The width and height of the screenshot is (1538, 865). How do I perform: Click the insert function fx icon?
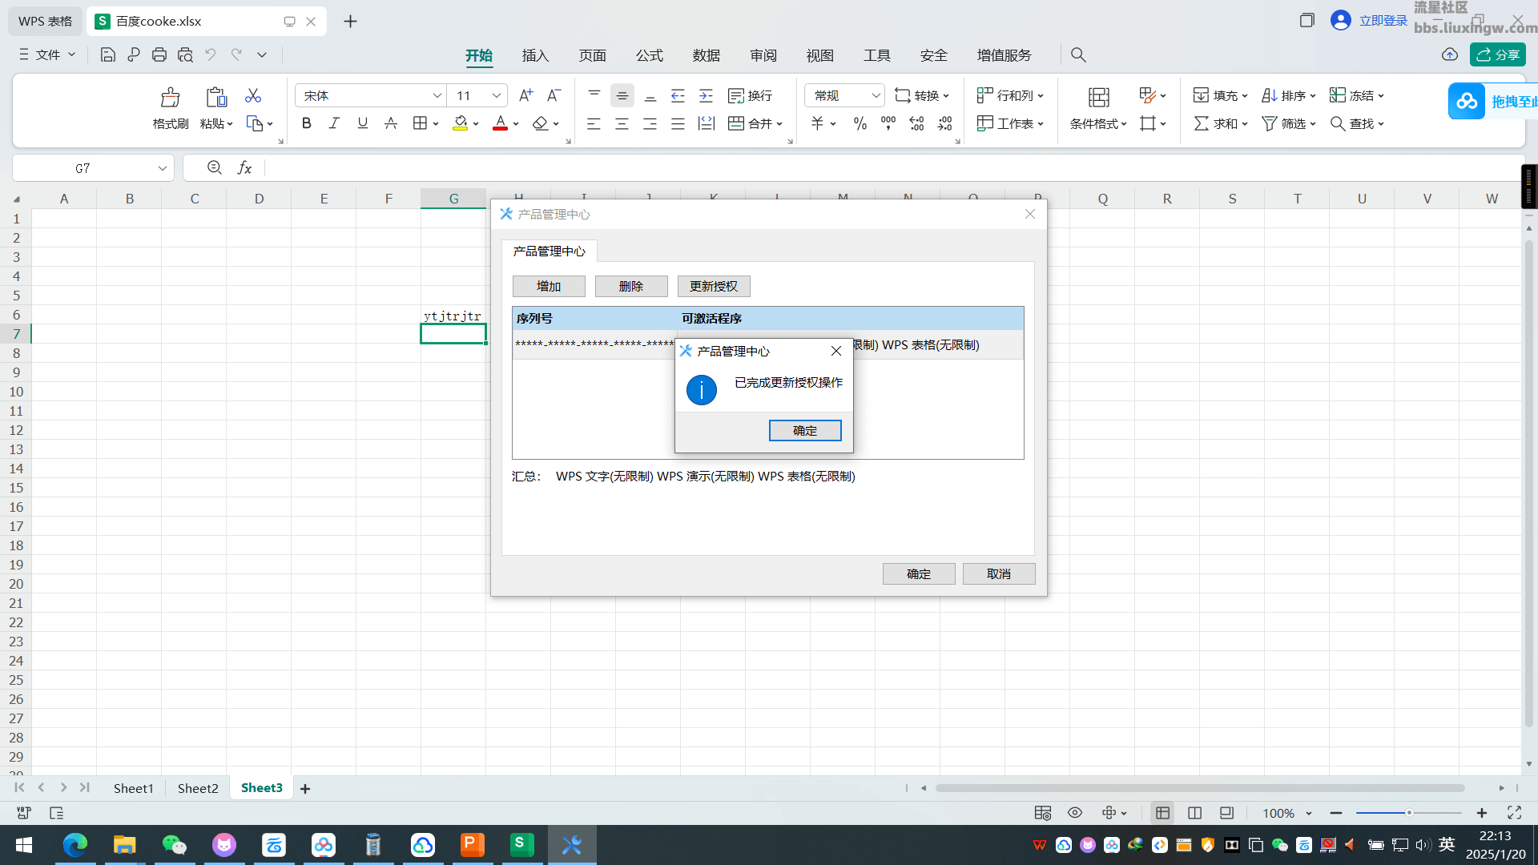pos(244,167)
